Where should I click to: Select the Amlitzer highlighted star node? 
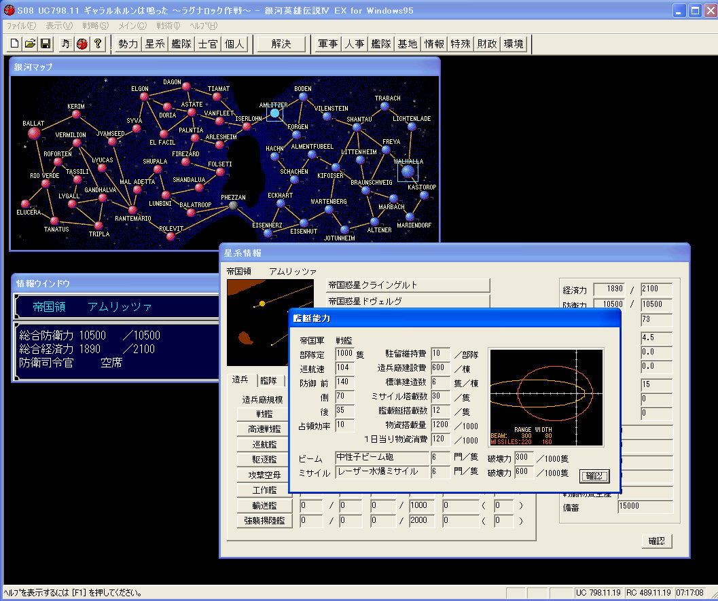point(274,113)
